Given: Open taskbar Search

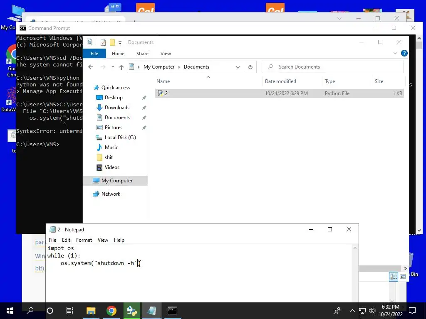Looking at the screenshot, I should pos(30,311).
